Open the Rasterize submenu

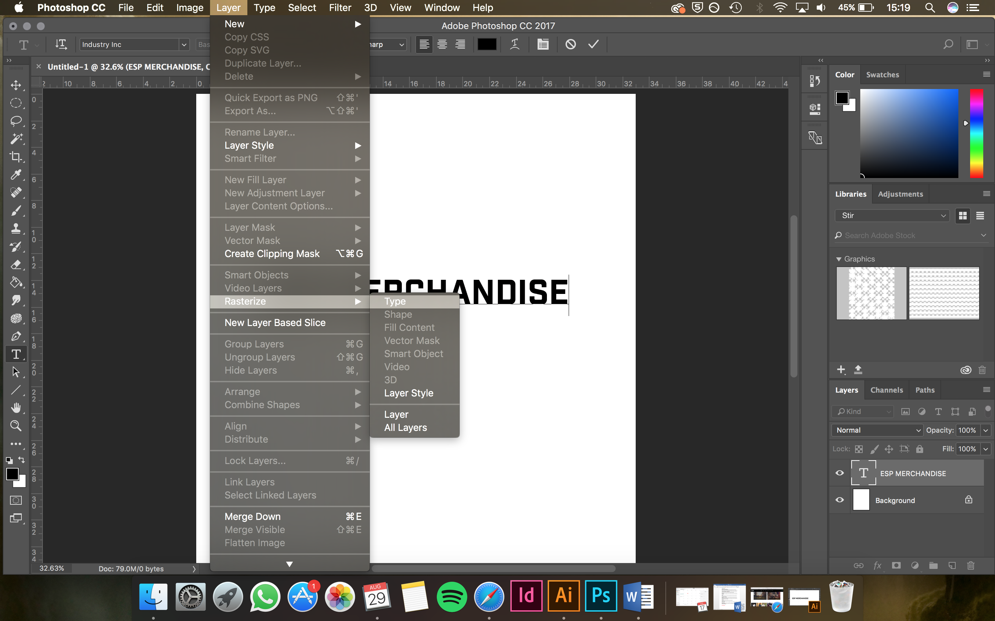[x=289, y=300]
